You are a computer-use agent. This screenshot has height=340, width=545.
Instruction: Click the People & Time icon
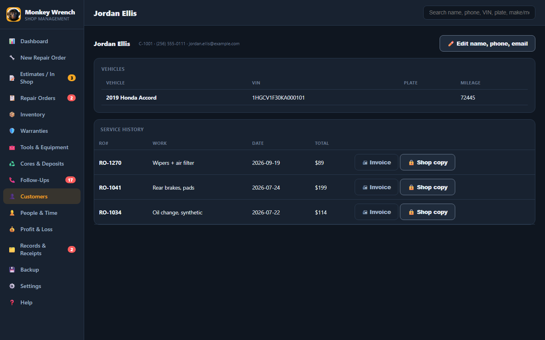12,213
